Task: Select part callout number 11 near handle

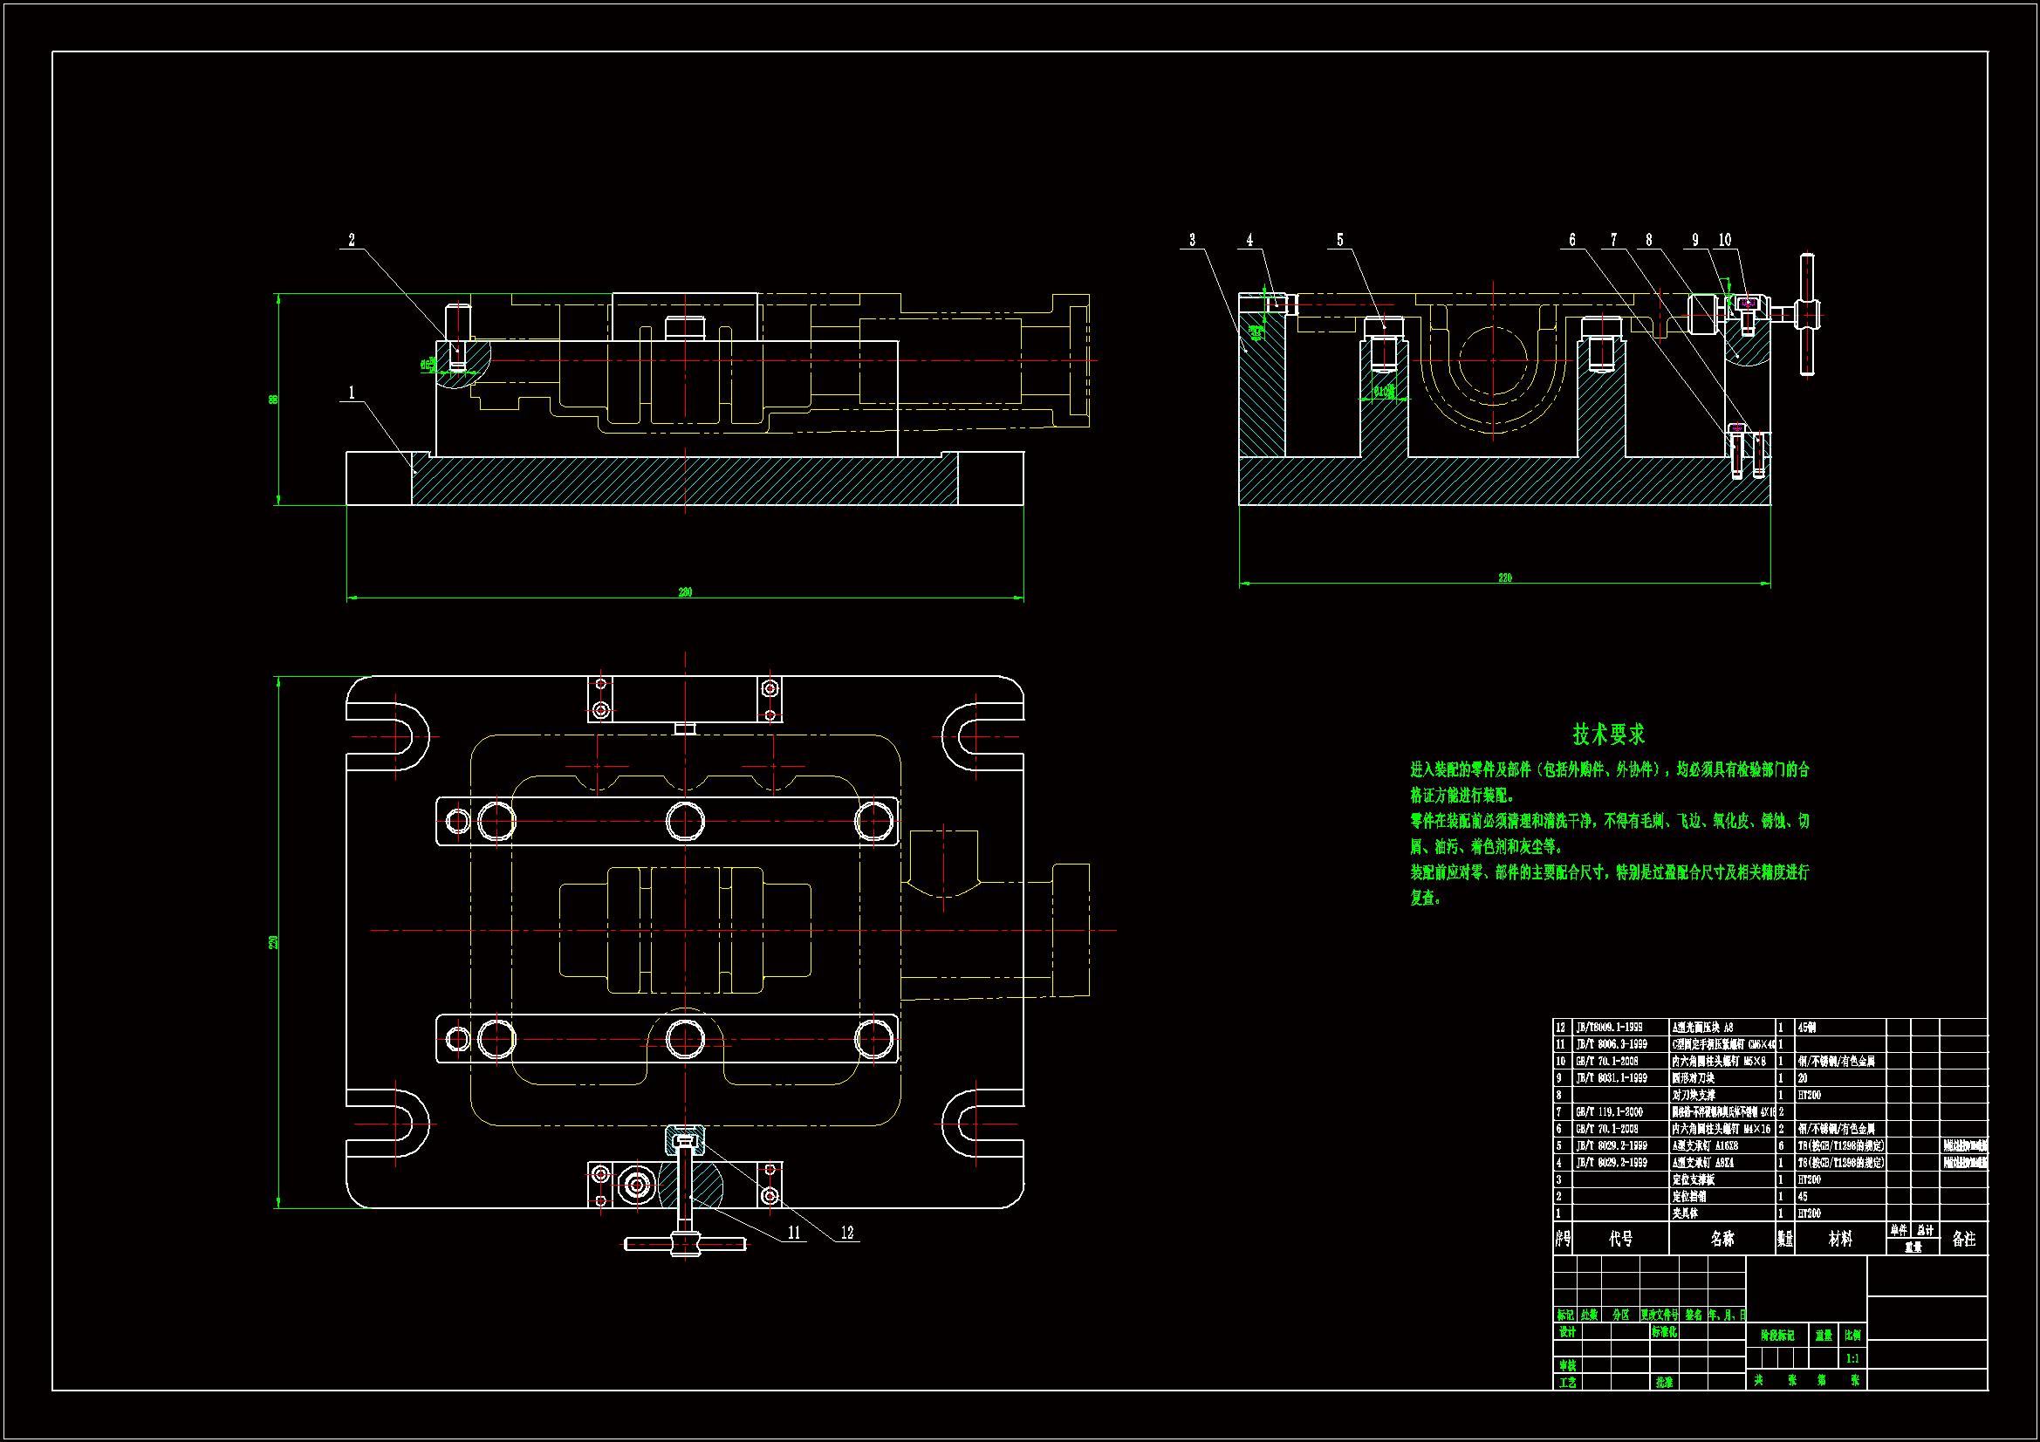Action: (x=793, y=1233)
